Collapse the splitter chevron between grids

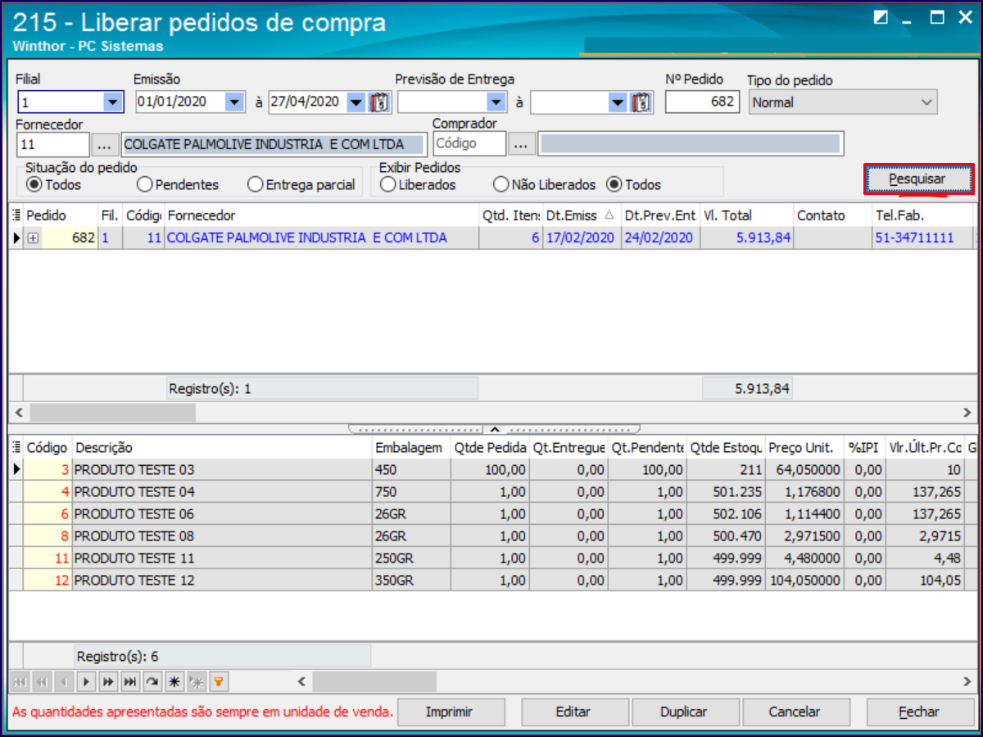click(x=494, y=428)
